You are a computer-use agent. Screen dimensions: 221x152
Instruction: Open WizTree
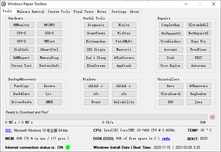pos(124,33)
